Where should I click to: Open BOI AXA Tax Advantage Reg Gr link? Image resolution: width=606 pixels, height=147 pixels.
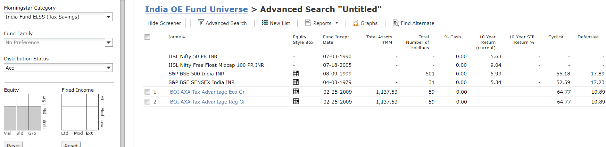(207, 102)
